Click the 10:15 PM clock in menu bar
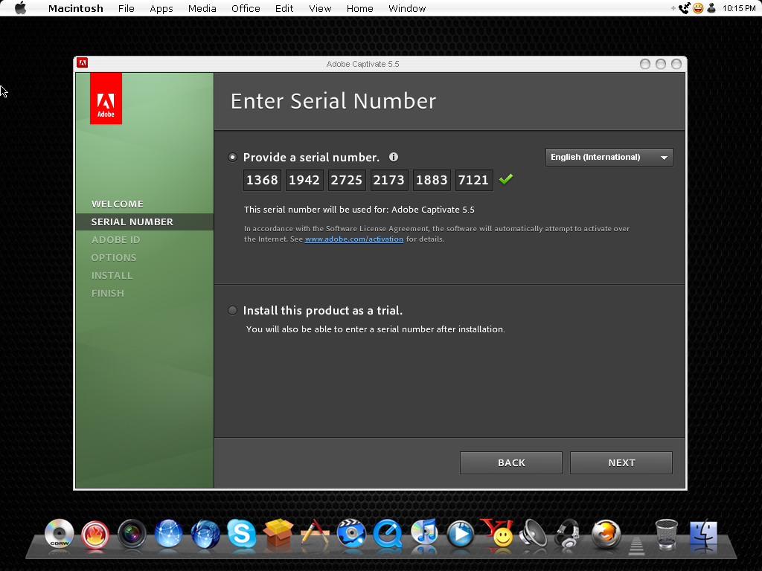The width and height of the screenshot is (762, 571). pos(739,8)
